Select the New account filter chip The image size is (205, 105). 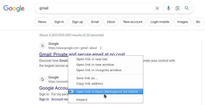click(x=133, y=22)
